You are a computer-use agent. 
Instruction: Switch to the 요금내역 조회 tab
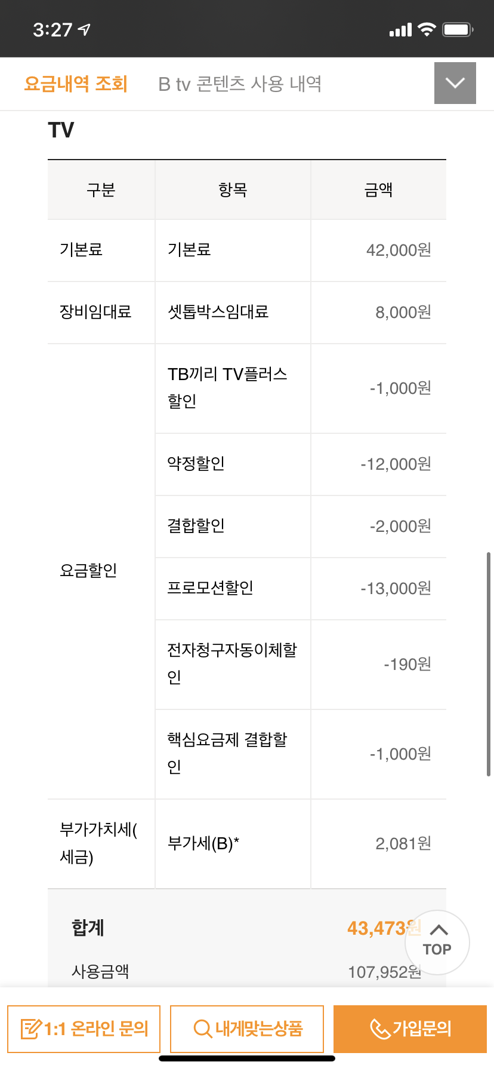point(76,84)
